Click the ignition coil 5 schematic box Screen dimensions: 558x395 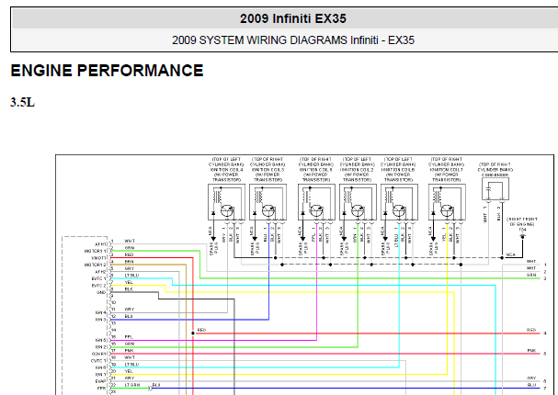[316, 202]
